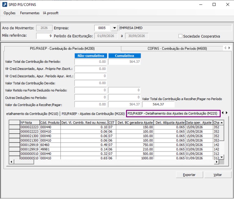Image resolution: width=234 pixels, height=199 pixels.
Task: Click the Vlr Cred.Descontado Próprio Per.Escrit. field
Action: (90, 69)
